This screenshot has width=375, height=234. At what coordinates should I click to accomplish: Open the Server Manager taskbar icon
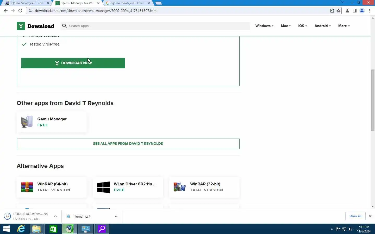[85, 229]
